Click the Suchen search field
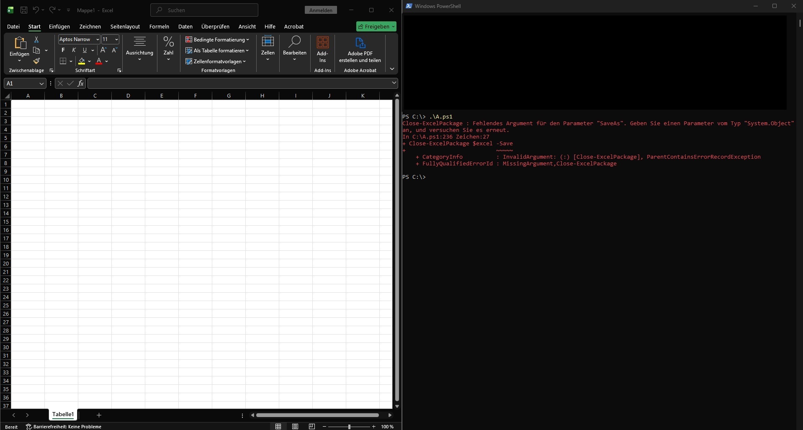 click(x=204, y=10)
